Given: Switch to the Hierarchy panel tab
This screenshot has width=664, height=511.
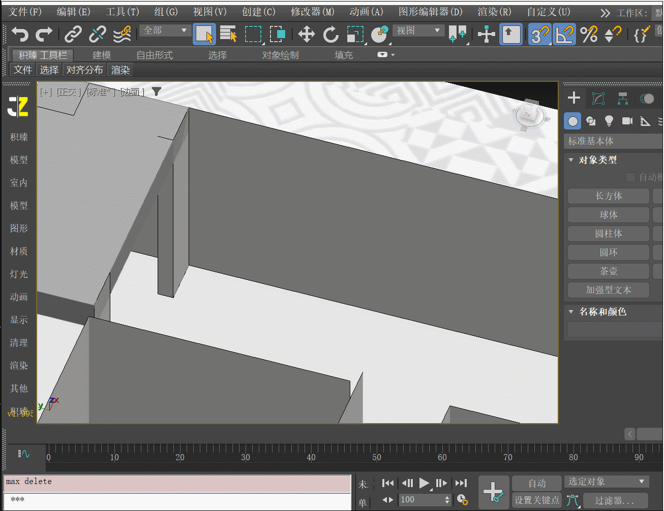Looking at the screenshot, I should 623,99.
